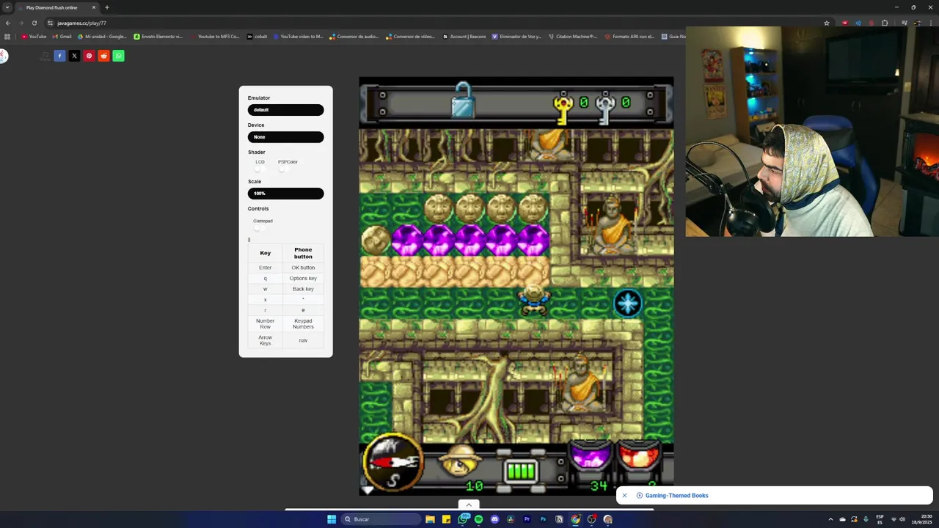Open Youtube to MP3 Converter bookmark
Viewport: 939px width, 528px height.
coord(214,37)
